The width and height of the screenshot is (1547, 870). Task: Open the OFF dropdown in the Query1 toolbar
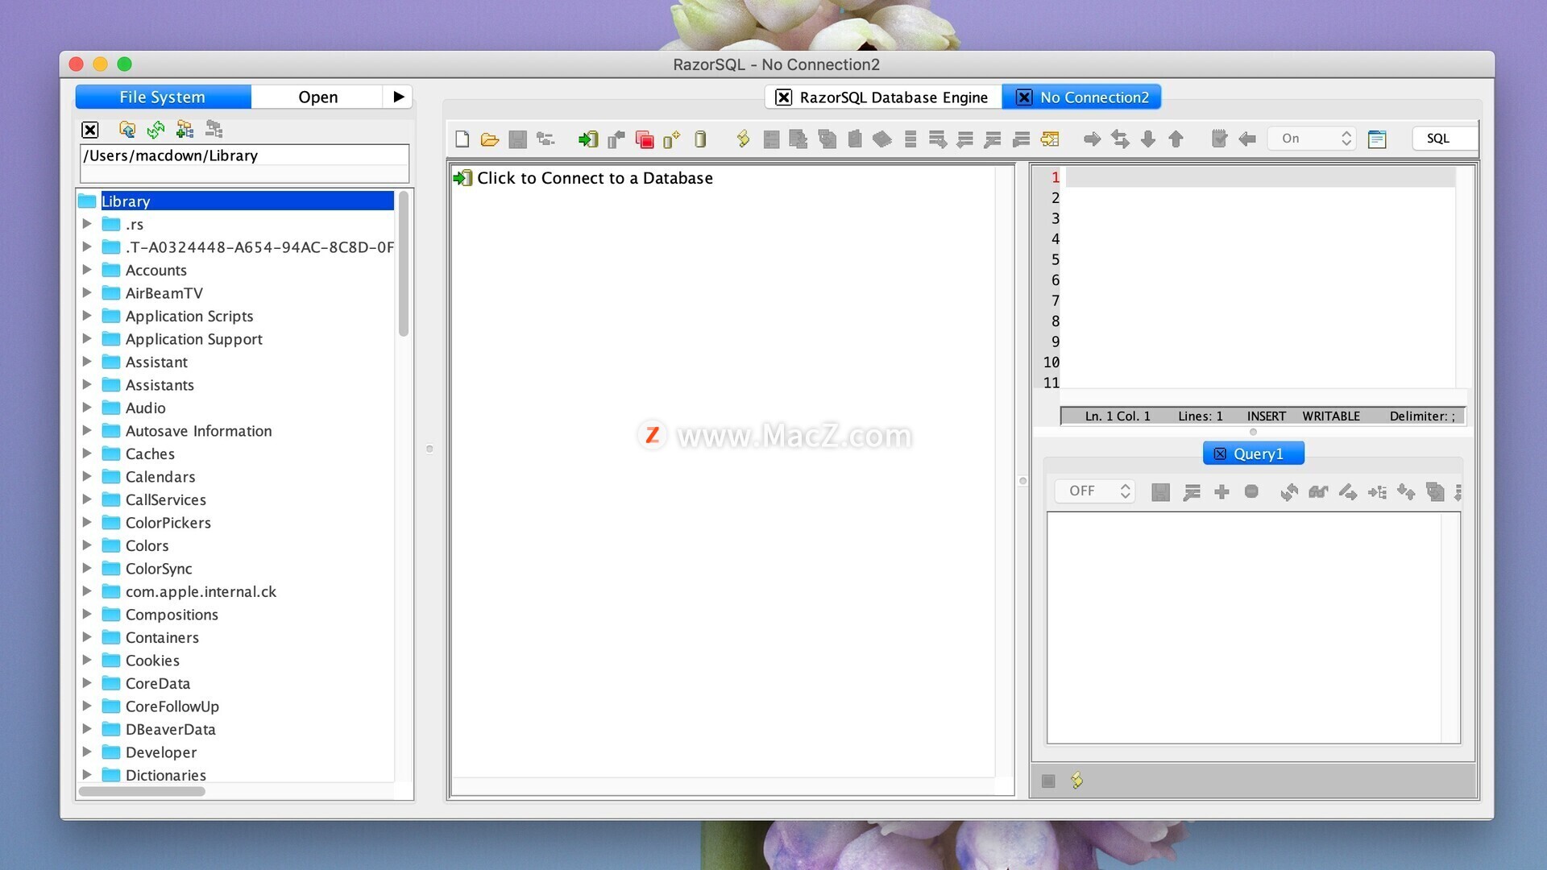tap(1095, 491)
